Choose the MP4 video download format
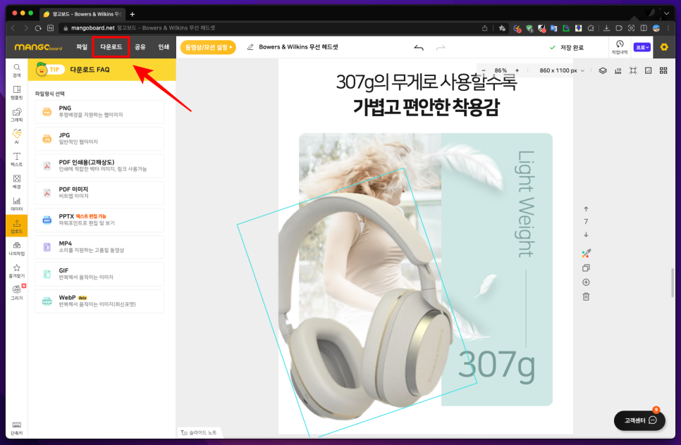The height and width of the screenshot is (445, 681). [x=99, y=247]
